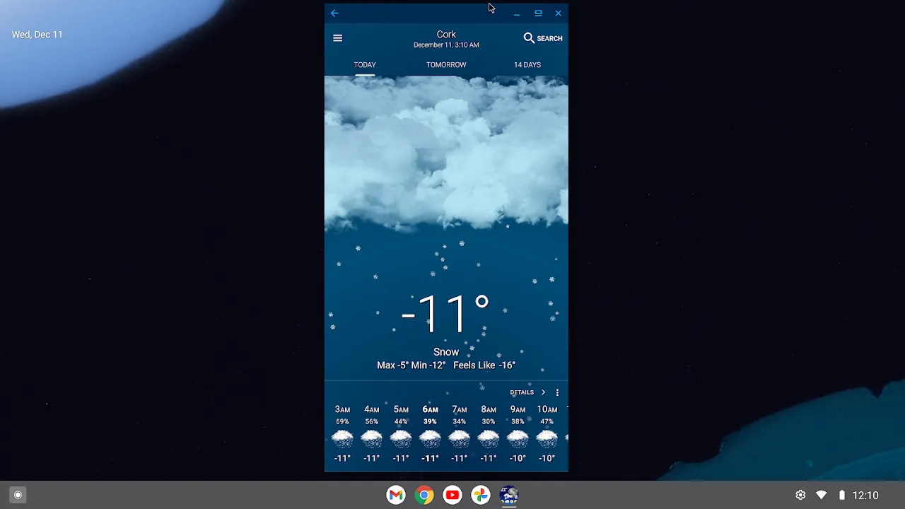Click the Feels Like -16° text
The width and height of the screenshot is (905, 509).
click(484, 365)
